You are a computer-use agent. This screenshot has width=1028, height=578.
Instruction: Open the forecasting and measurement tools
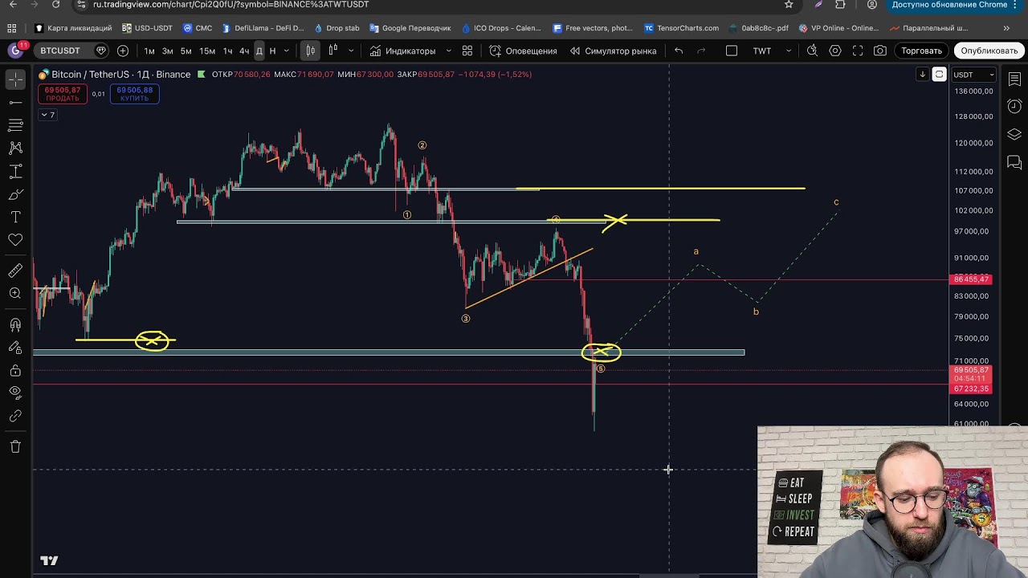pos(15,171)
